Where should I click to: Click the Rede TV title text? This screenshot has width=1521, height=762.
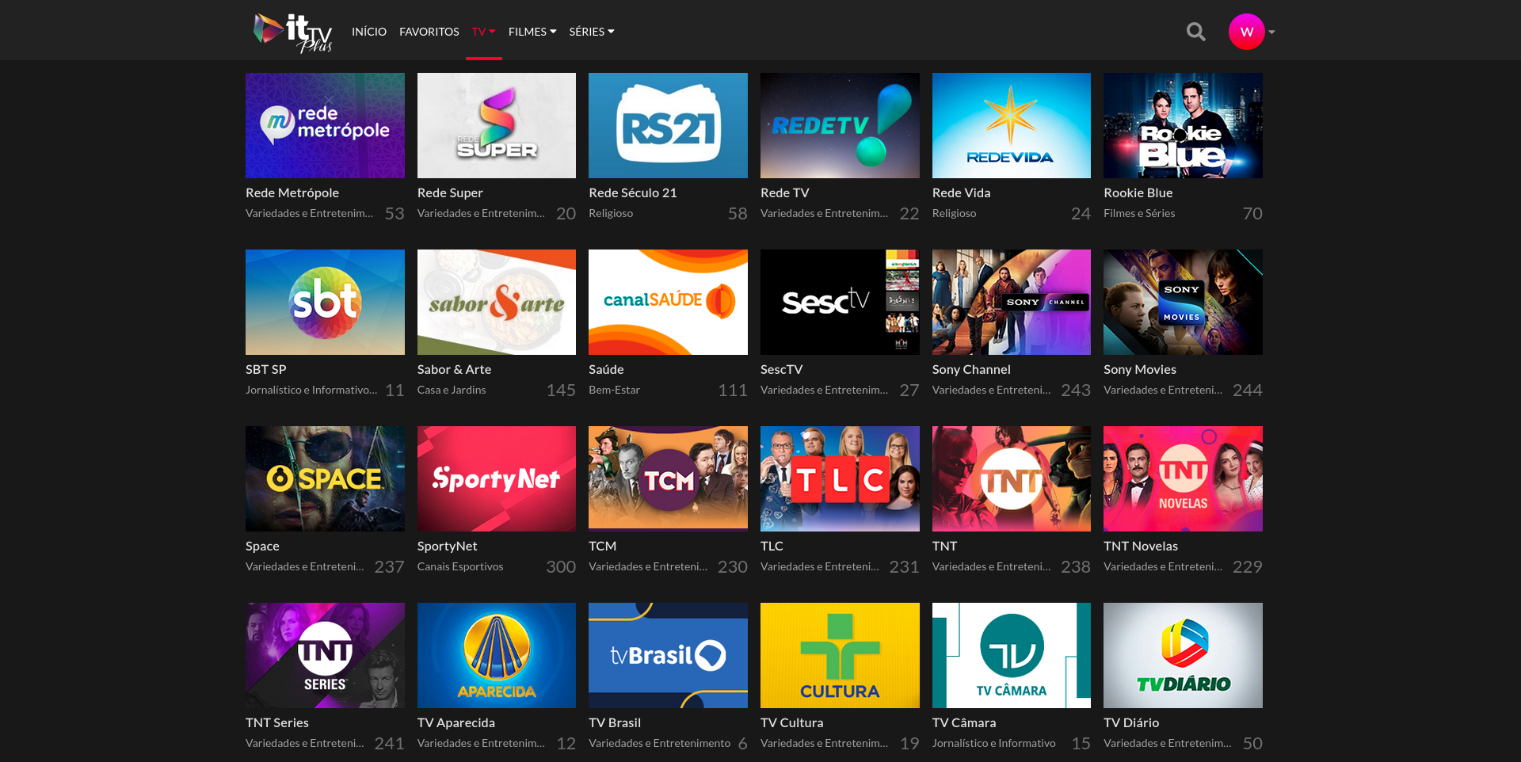coord(785,192)
